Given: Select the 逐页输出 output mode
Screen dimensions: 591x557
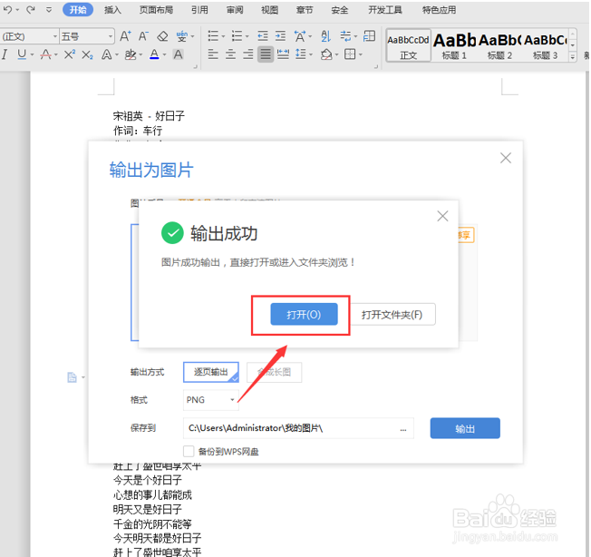Looking at the screenshot, I should (211, 372).
